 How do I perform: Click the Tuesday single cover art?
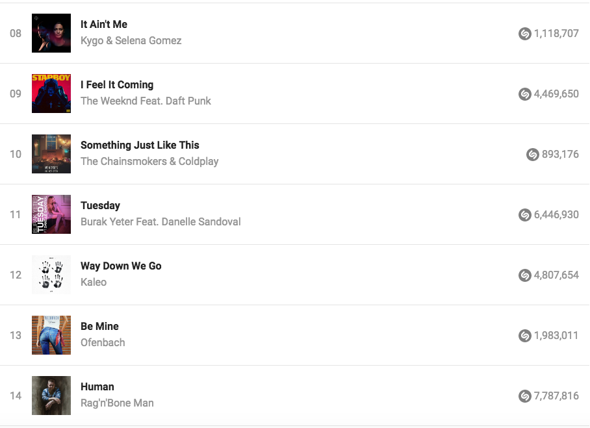tap(51, 214)
